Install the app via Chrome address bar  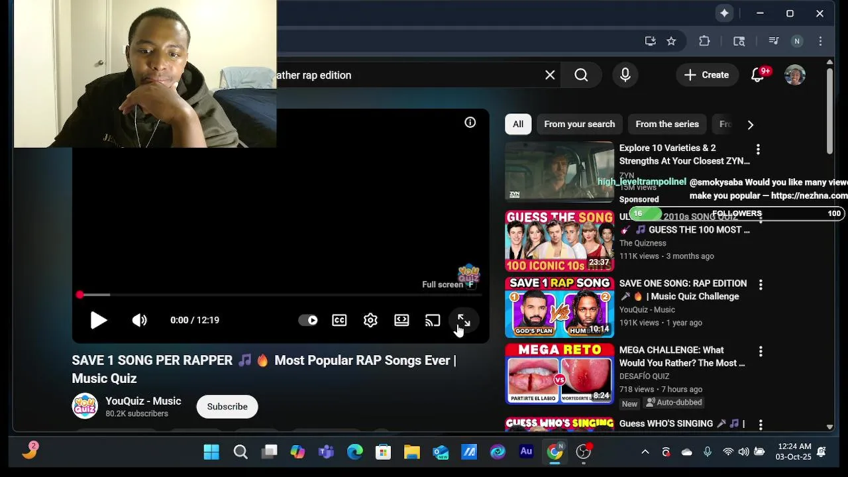(650, 41)
